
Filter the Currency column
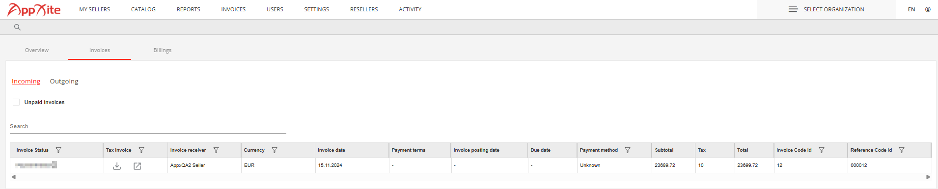point(275,150)
